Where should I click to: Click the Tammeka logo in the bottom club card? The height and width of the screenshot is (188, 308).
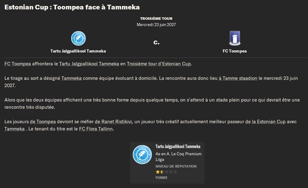point(142,155)
